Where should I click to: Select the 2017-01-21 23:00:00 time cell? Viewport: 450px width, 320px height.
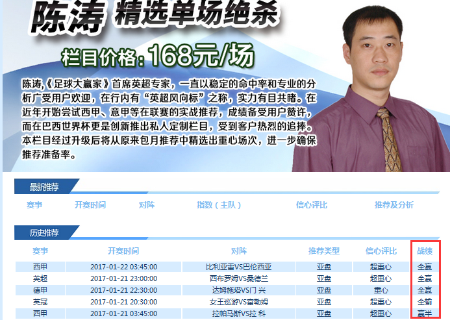[x=123, y=278]
